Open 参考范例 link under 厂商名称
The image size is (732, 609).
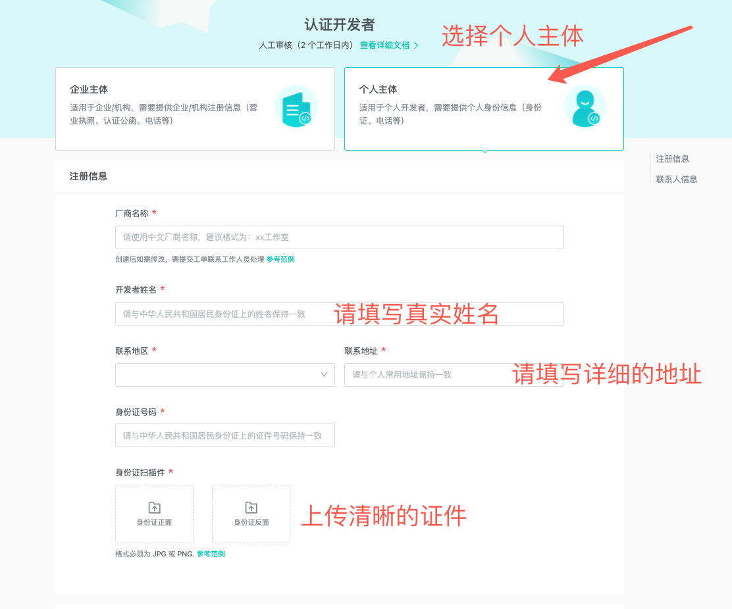[280, 259]
